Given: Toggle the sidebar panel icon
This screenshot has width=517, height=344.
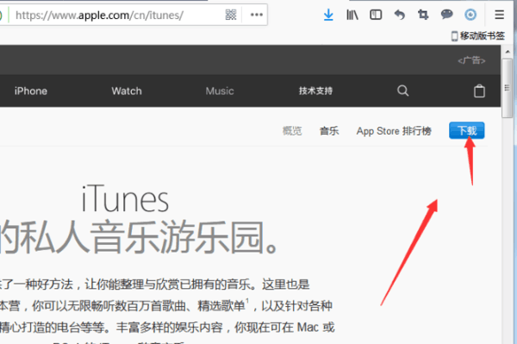Looking at the screenshot, I should [376, 15].
